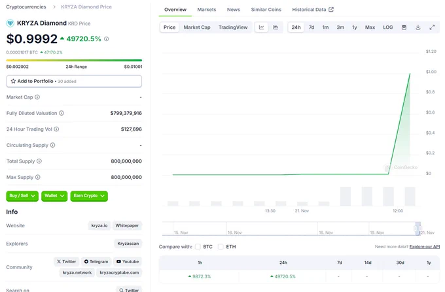Switch to the Similar Coins tab
This screenshot has height=292, width=445.
(x=266, y=9)
